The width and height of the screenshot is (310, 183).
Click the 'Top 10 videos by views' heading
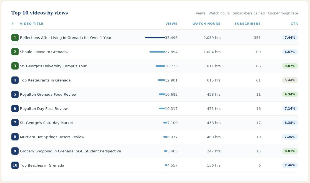(39, 13)
